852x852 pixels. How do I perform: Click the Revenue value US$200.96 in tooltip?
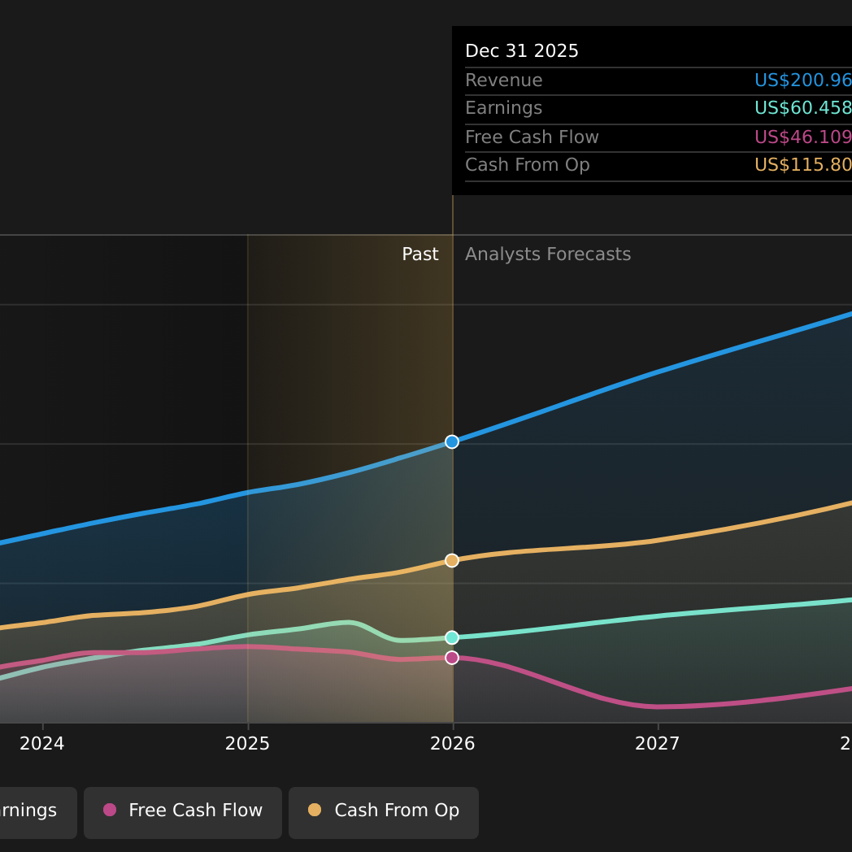pyautogui.click(x=802, y=80)
